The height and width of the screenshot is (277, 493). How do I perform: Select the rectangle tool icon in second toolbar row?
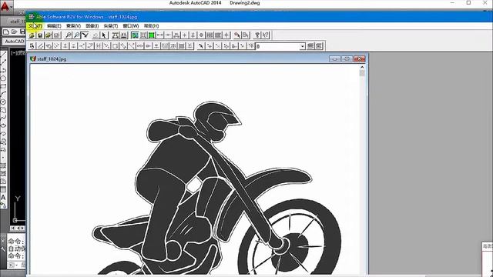coord(115,46)
